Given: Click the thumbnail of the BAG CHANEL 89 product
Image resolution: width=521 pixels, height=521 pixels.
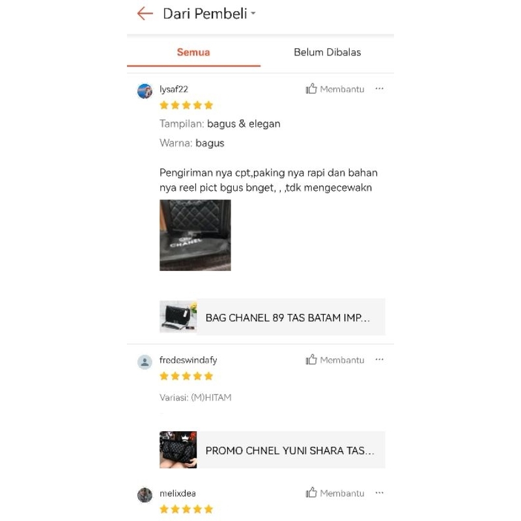Looking at the screenshot, I should pos(178,317).
